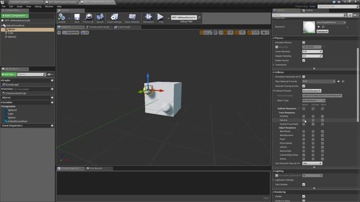The height and width of the screenshot is (202, 360).
Task: Open the viewport options arrow button
Action: (59, 33)
